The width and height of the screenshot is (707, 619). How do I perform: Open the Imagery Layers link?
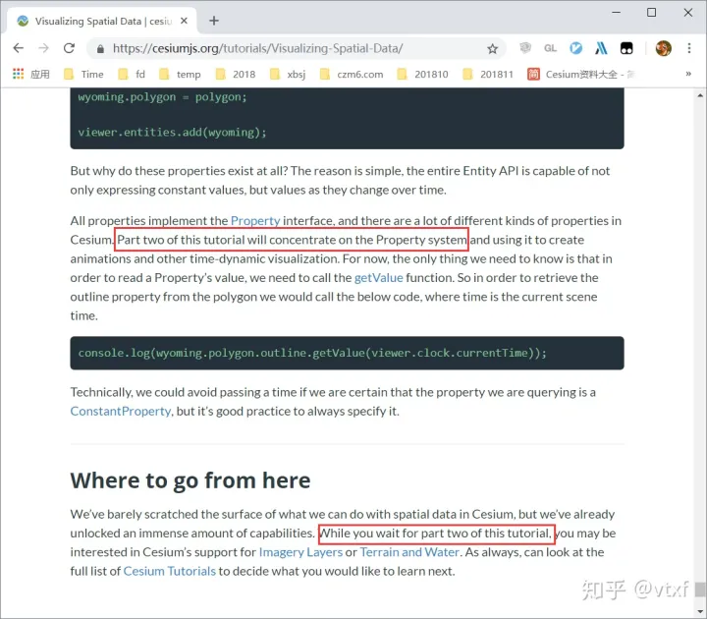(299, 552)
